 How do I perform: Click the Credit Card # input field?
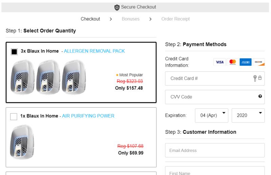click(x=210, y=78)
